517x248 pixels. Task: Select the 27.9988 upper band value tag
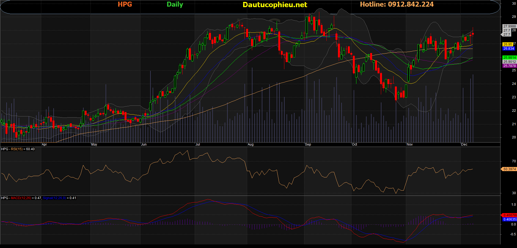pyautogui.click(x=509, y=26)
